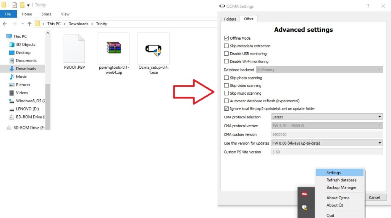
Task: Expand quick access toolbar customize arrow
Action: [x=28, y=5]
